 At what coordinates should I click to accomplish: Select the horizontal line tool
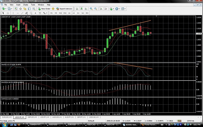click(x=18, y=13)
